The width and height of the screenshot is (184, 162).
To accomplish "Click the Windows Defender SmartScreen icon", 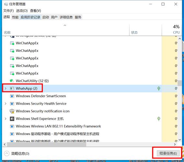I will pyautogui.click(x=12, y=96).
